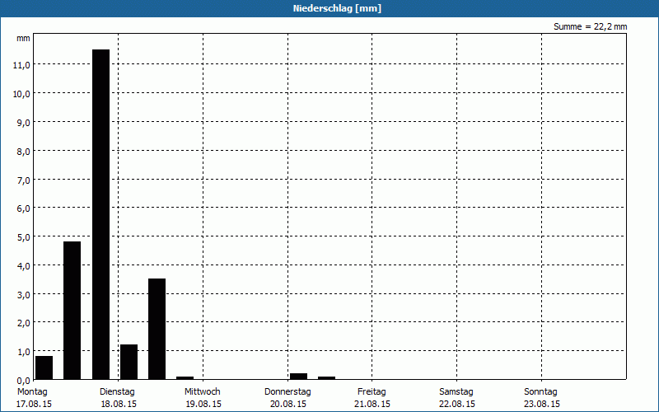Screen dimensions: 659x412
Task: Click the 0,0 y-axis value
Action: 23,381
